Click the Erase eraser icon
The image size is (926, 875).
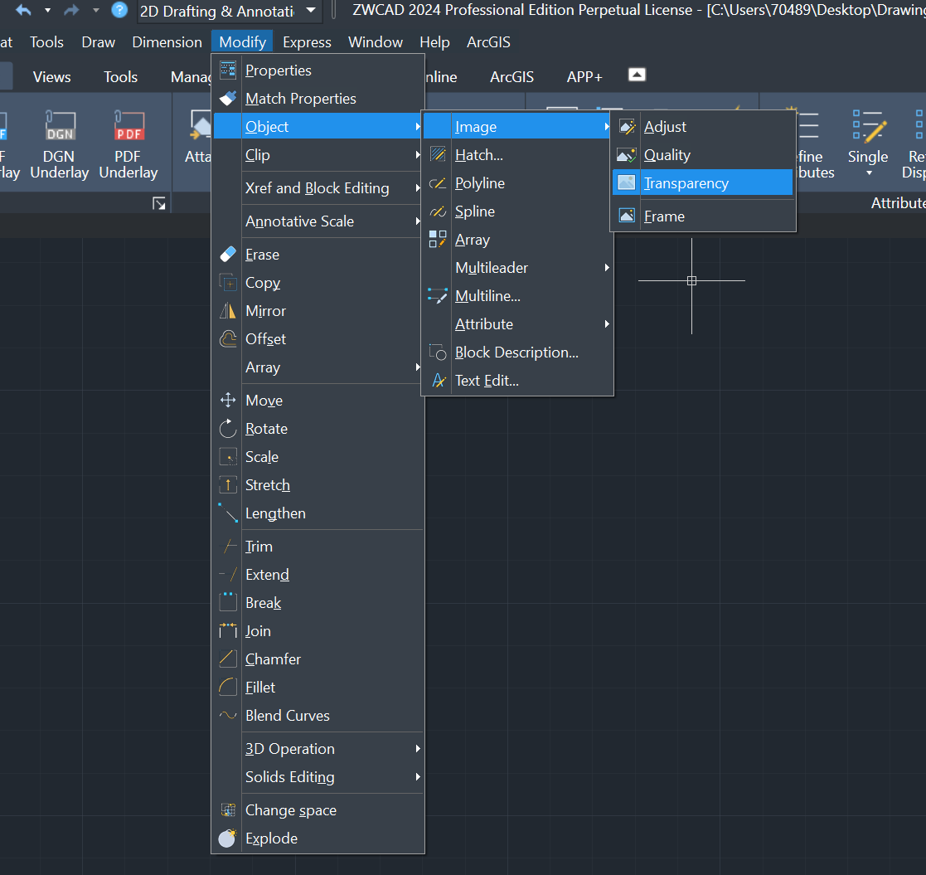pos(228,254)
